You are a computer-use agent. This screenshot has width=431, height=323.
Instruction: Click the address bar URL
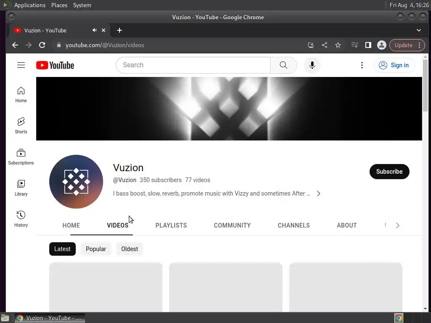(105, 45)
